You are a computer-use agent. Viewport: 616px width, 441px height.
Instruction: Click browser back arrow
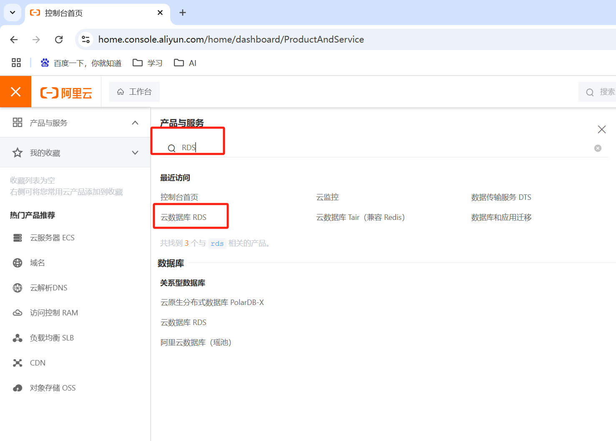point(14,40)
